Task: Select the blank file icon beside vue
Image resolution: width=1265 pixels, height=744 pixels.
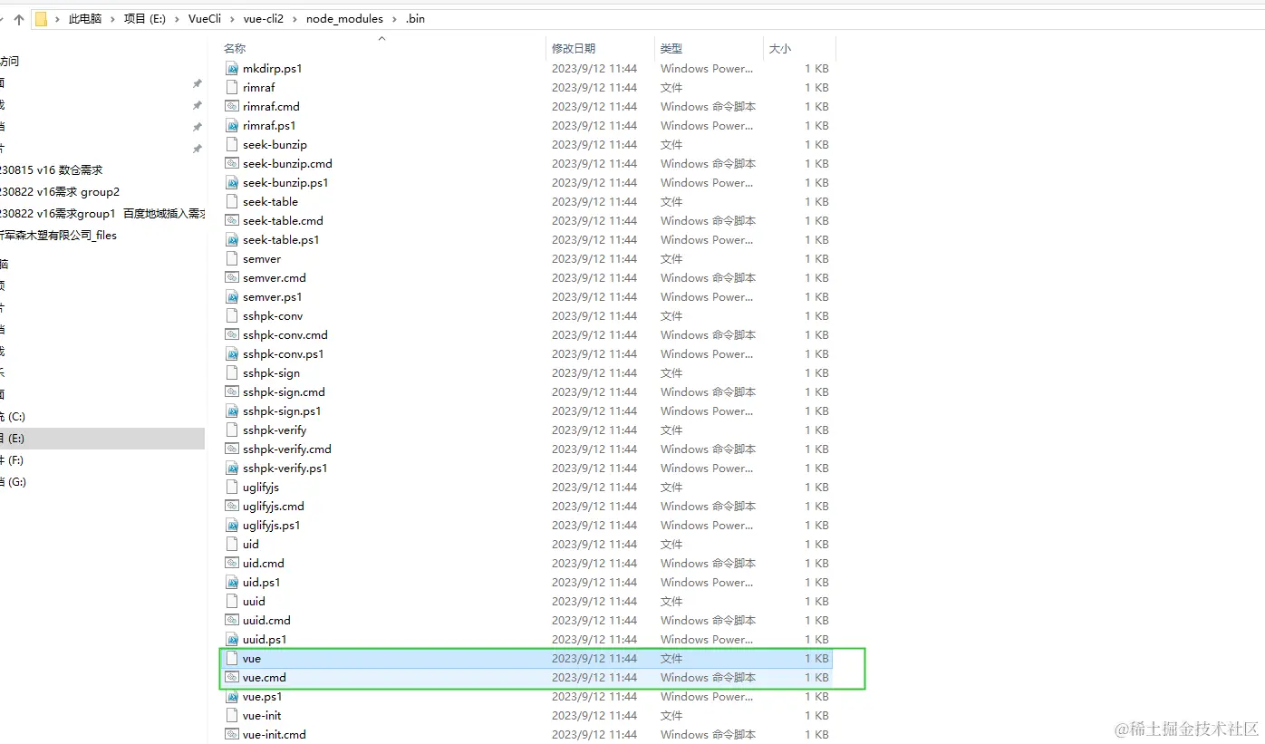Action: (232, 658)
